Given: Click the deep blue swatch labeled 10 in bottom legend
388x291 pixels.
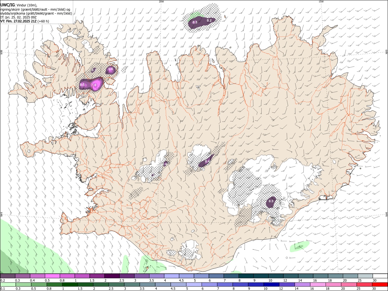Looking at the screenshot, I should click(271, 285).
